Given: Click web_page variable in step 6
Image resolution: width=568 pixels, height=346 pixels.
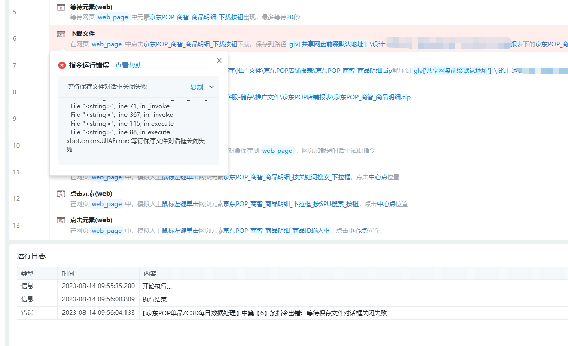Looking at the screenshot, I should coord(107,44).
